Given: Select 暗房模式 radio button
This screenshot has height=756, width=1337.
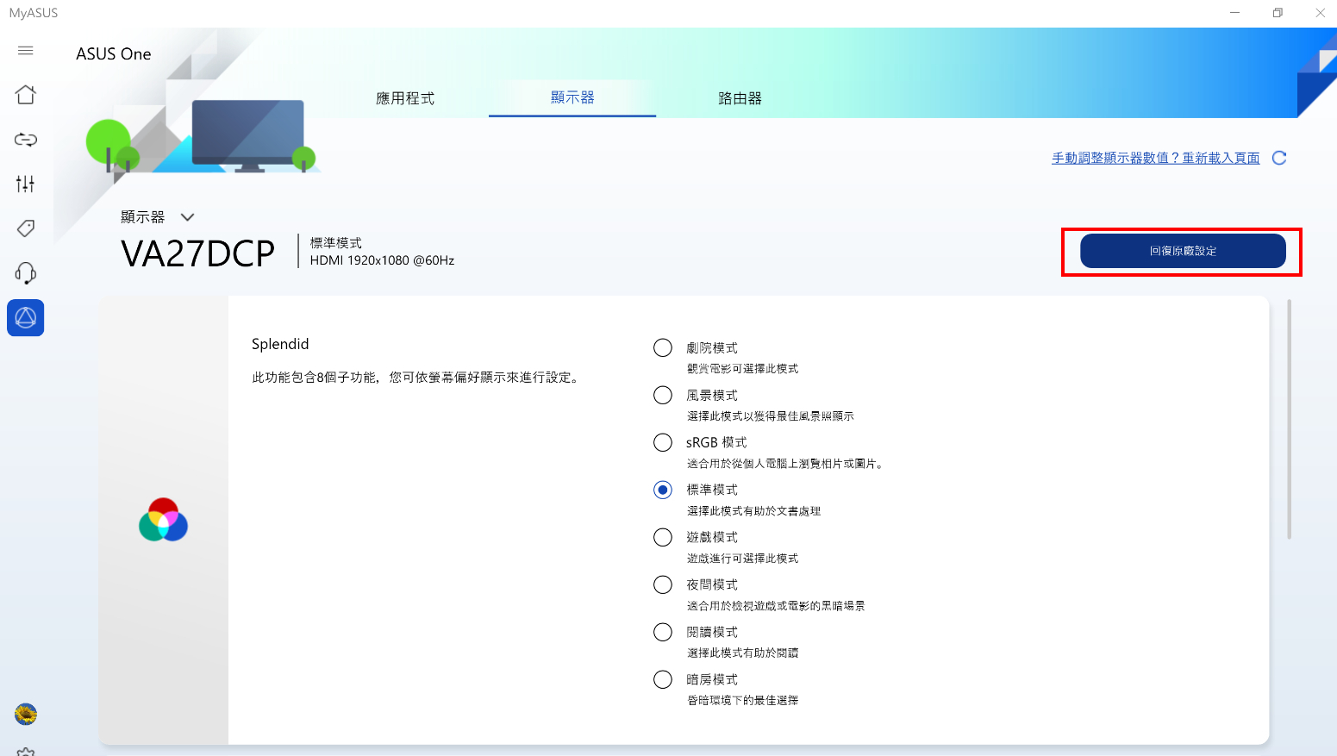Looking at the screenshot, I should tap(663, 680).
